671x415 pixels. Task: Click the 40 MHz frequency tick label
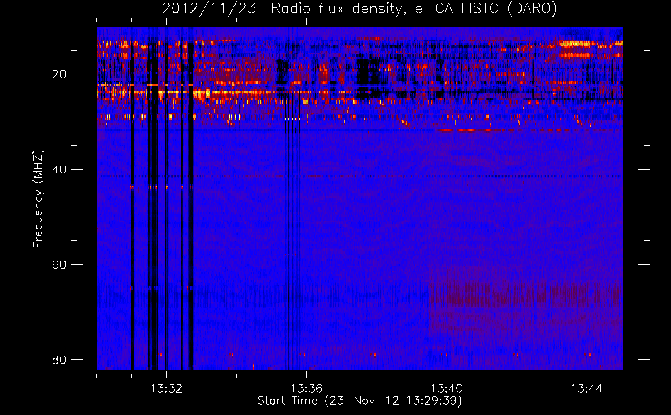click(x=59, y=170)
